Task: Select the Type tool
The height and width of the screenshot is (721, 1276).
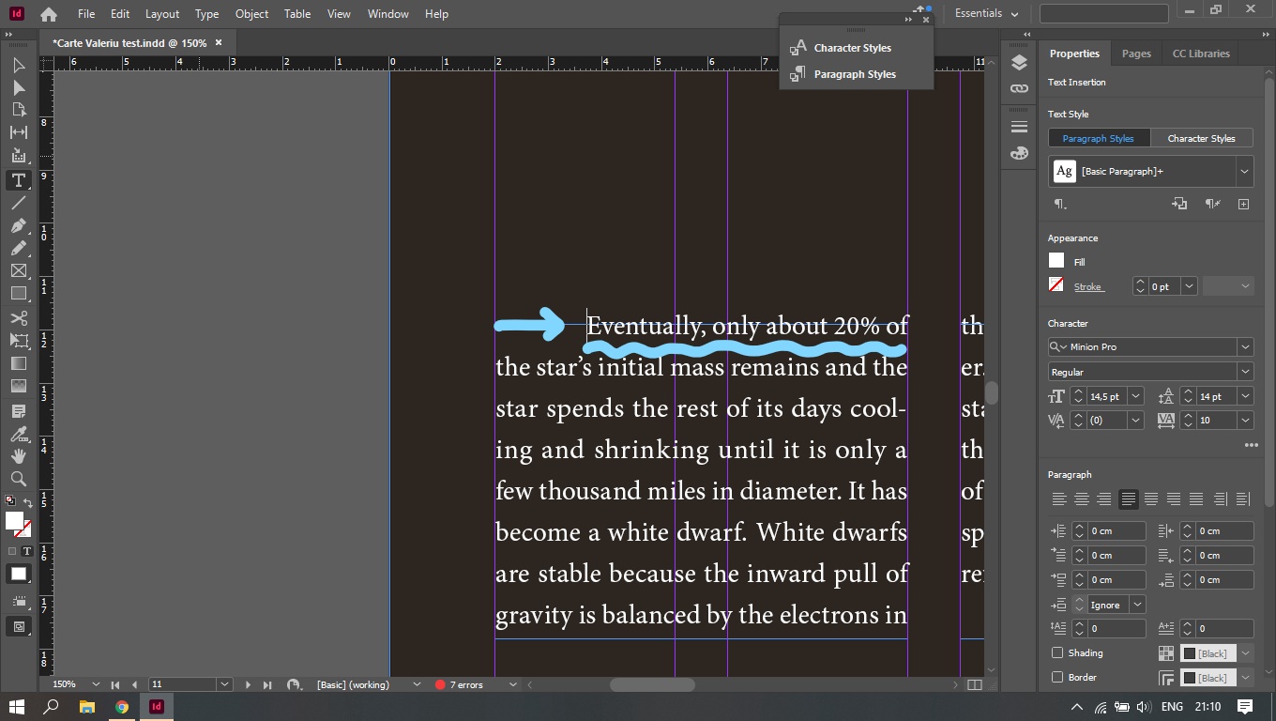Action: tap(18, 180)
